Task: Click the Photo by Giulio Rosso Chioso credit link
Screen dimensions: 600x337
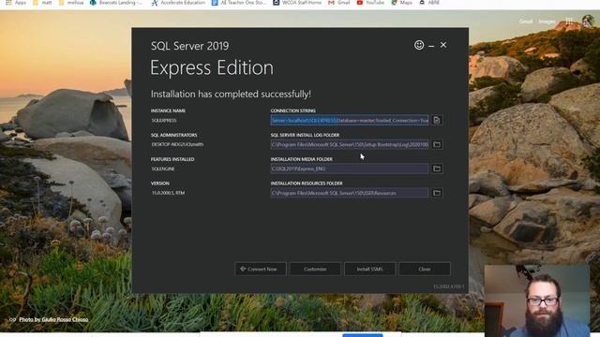Action: pos(53,319)
